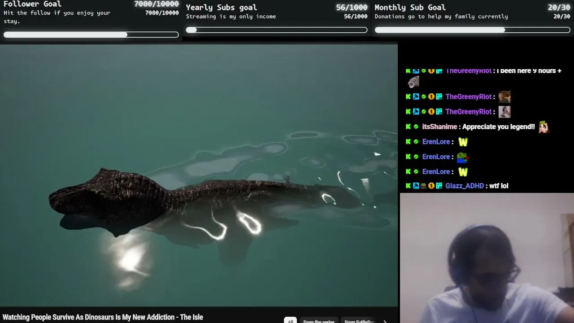Click the bold "20/30" monthly sub count

click(559, 7)
